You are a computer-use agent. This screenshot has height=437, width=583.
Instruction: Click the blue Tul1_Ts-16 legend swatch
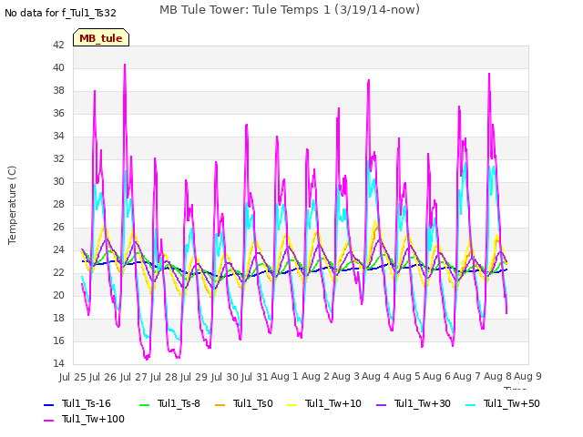click(x=48, y=404)
